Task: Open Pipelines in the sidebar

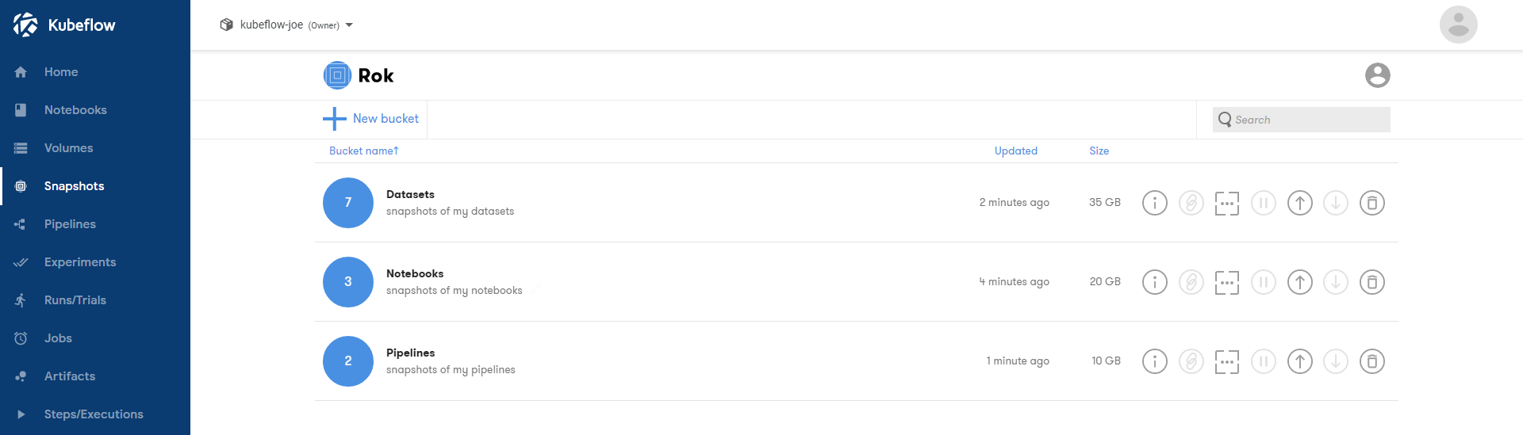Action: [x=70, y=224]
